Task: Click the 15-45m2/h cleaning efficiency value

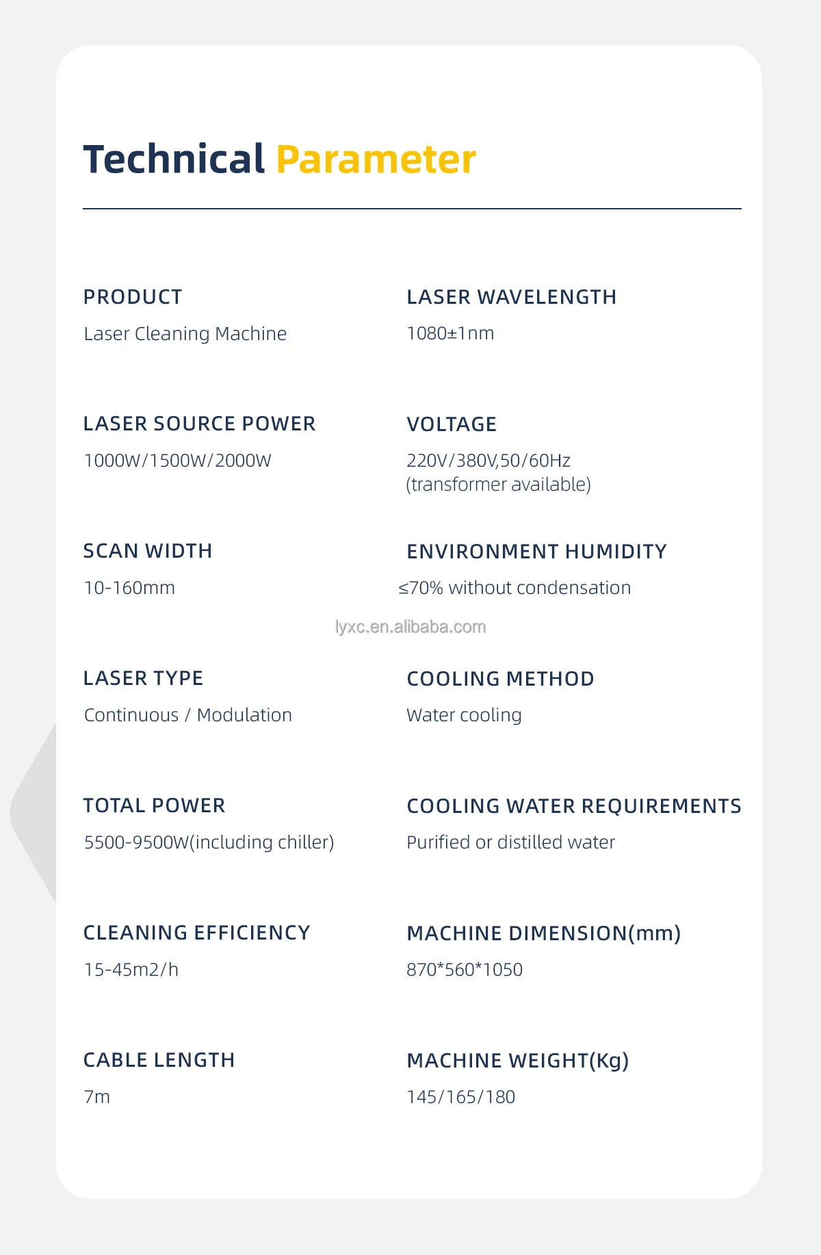Action: click(x=131, y=970)
